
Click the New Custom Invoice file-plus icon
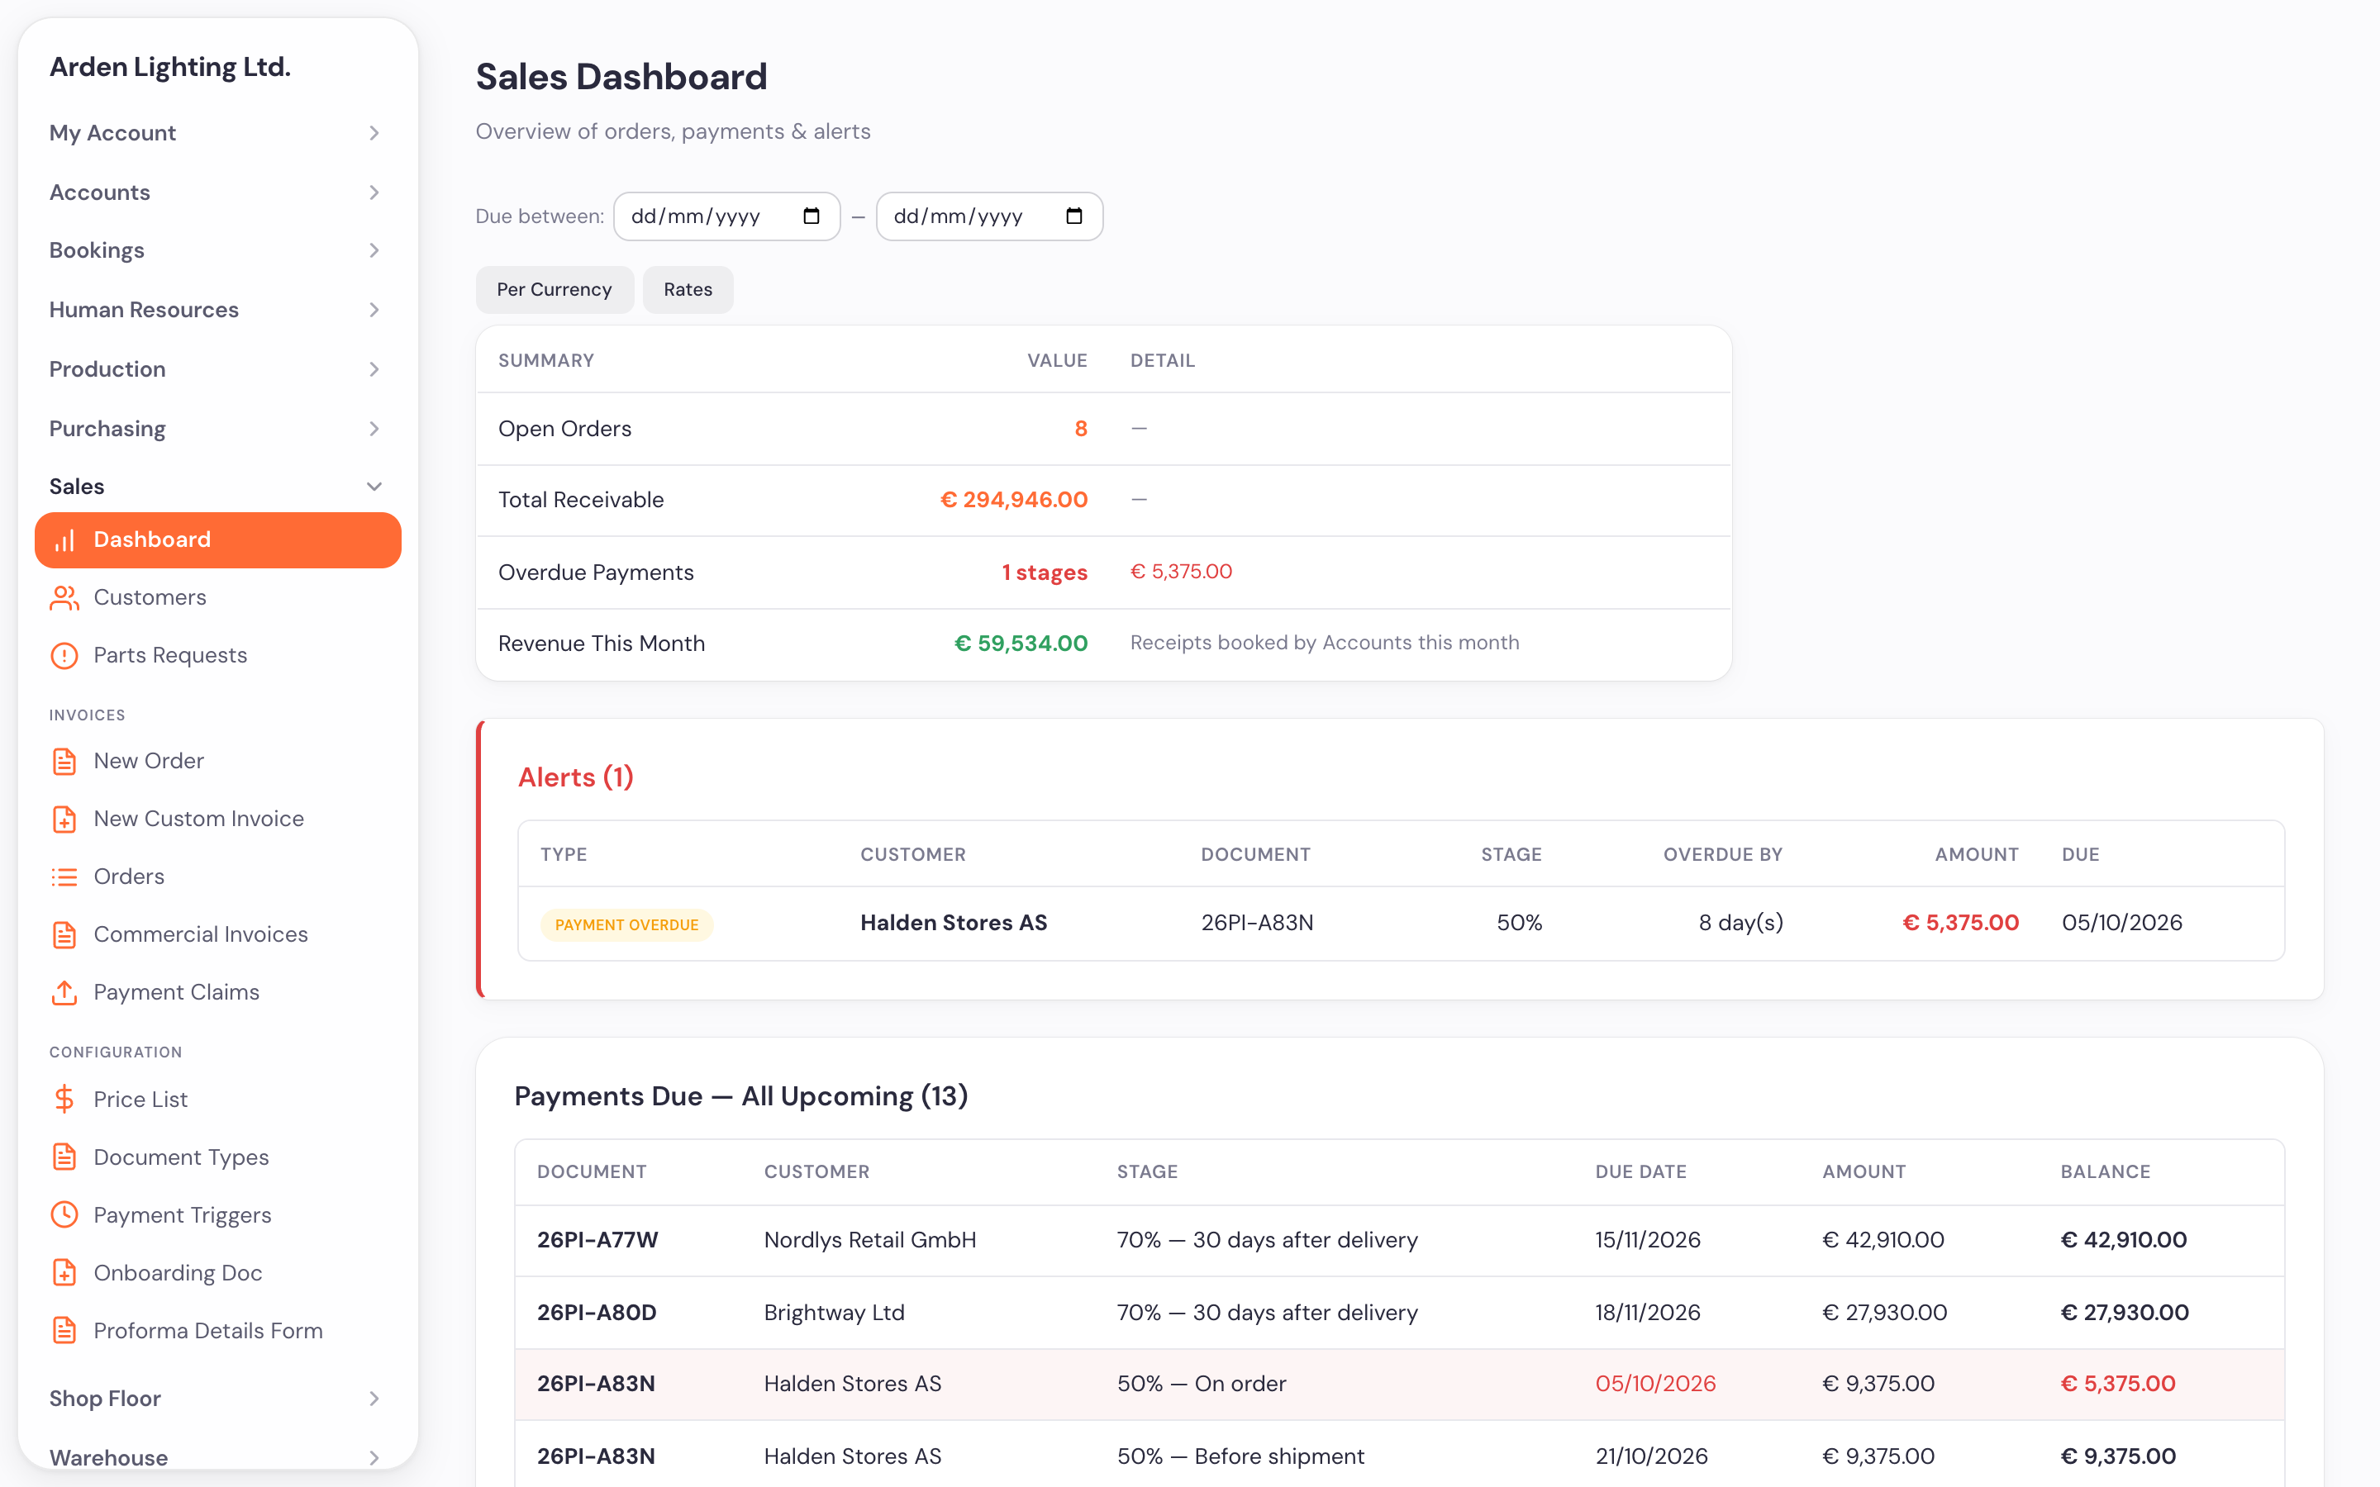(65, 820)
